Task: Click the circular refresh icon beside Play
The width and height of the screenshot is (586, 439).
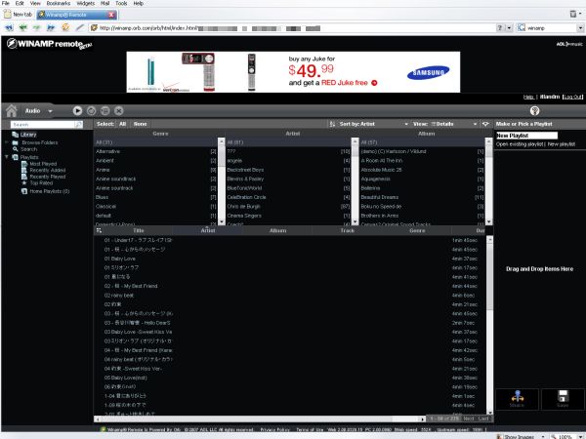Action: coord(91,111)
